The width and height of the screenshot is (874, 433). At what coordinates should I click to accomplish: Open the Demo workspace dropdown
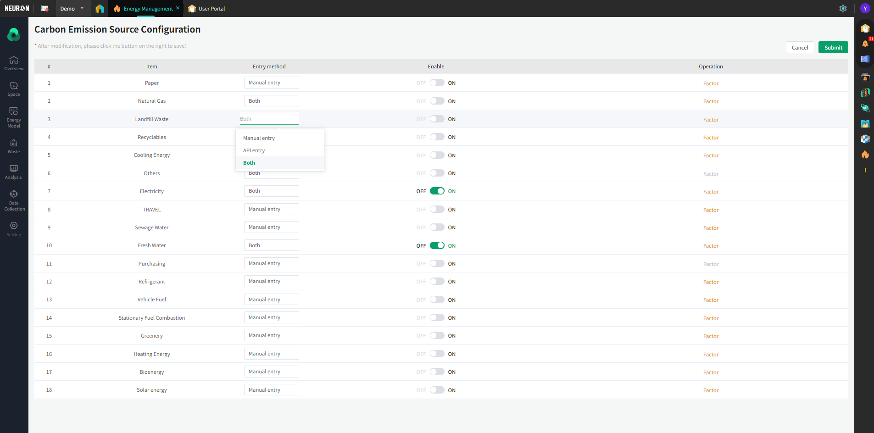[72, 8]
